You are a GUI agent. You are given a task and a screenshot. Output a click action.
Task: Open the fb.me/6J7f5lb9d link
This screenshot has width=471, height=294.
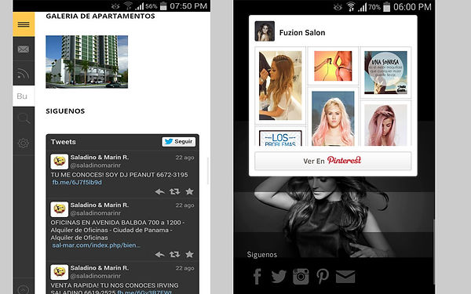[x=77, y=183]
